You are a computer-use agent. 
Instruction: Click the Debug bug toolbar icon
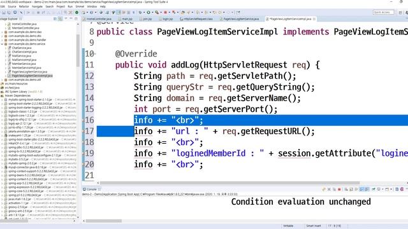(140, 12)
